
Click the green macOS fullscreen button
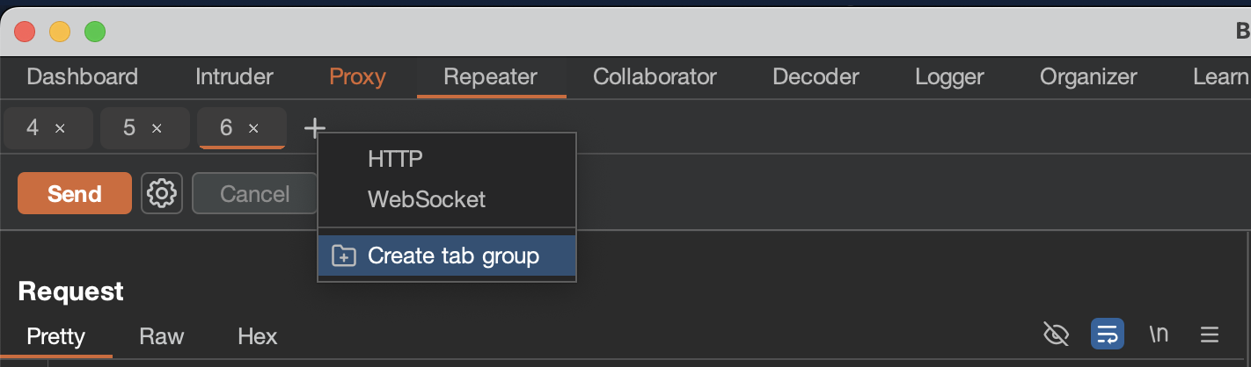94,32
